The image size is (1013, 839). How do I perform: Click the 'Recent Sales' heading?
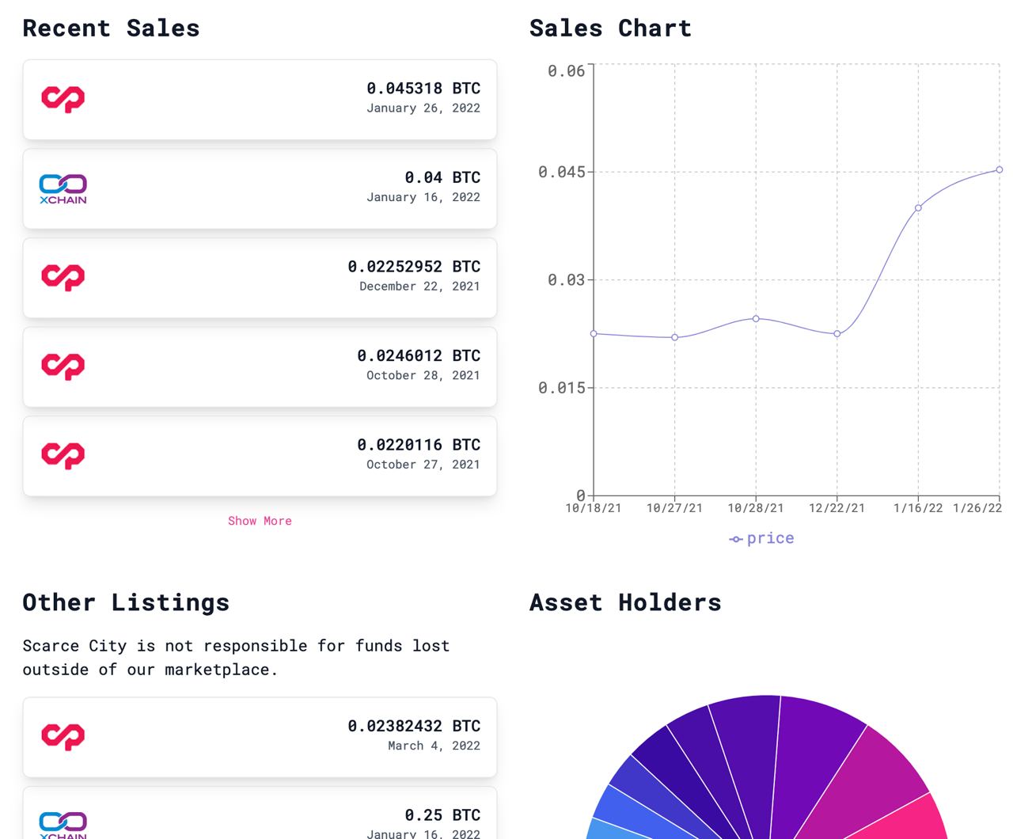click(111, 28)
